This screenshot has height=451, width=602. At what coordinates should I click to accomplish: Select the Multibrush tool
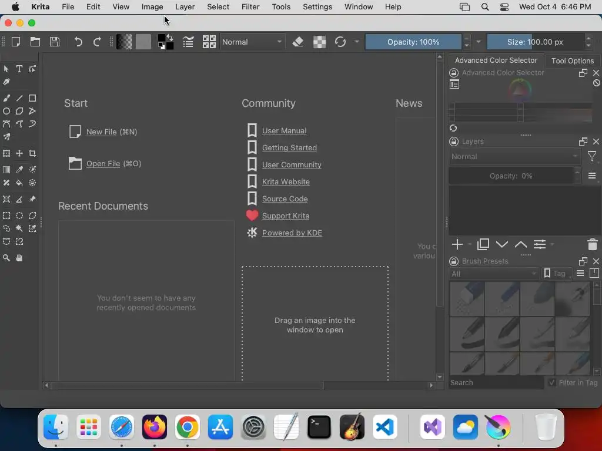point(6,137)
